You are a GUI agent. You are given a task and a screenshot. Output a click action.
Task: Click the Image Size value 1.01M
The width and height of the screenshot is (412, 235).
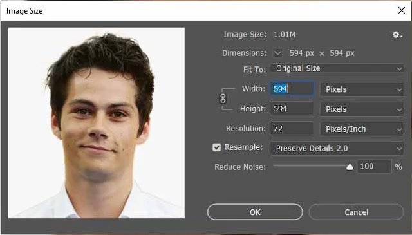click(x=285, y=35)
